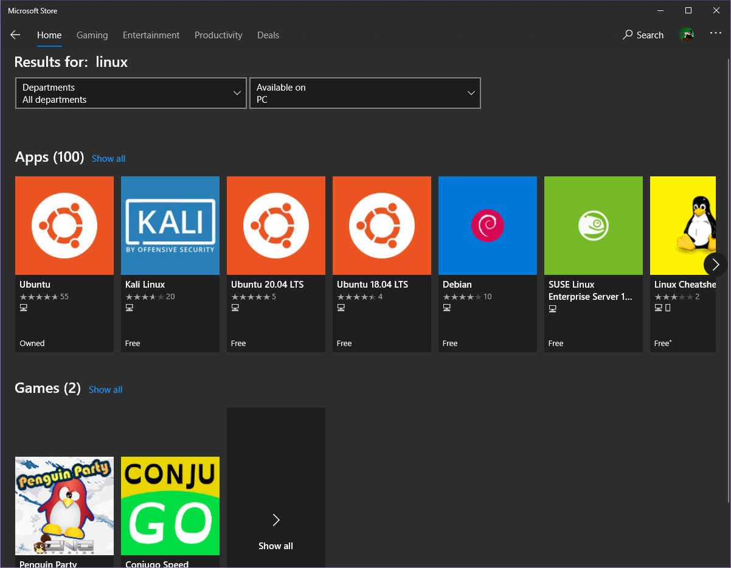The height and width of the screenshot is (568, 731).
Task: Click the Debian title text
Action: [x=457, y=285]
